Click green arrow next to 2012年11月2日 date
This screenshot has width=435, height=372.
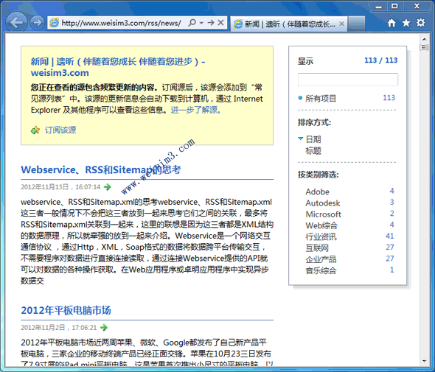click(104, 328)
